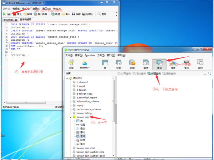Click the 保存 (Save) icon in query editor
Screen dimensions: 214x160
tap(76, 14)
